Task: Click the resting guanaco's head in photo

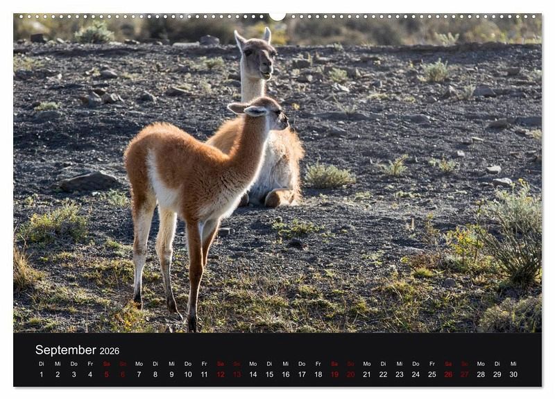Action: point(257,54)
